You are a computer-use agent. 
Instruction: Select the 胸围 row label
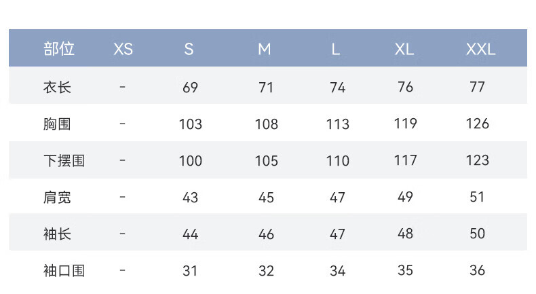click(x=57, y=124)
